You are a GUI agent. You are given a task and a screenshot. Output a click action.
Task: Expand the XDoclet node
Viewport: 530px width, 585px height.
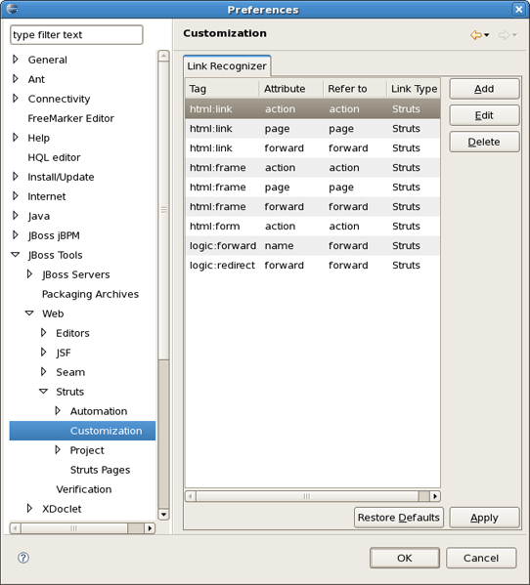pos(29,508)
